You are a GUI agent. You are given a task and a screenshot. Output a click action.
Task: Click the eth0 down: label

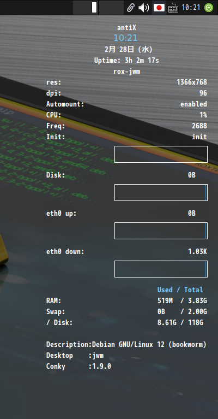pyautogui.click(x=65, y=252)
